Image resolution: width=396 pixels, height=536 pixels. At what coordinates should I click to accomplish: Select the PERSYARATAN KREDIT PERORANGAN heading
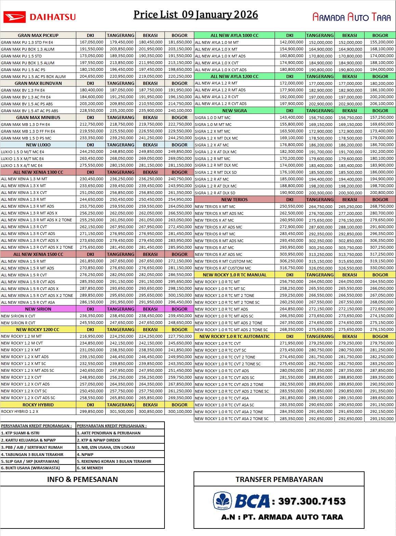[x=36, y=426]
